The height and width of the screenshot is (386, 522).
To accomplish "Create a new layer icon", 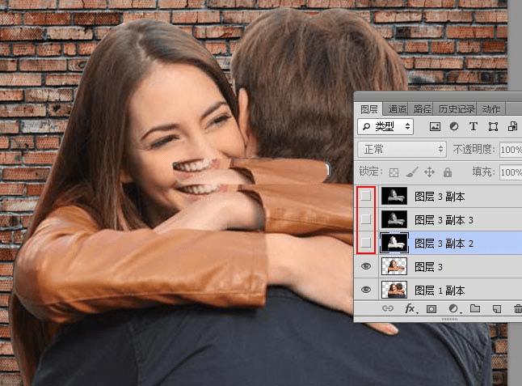I will tap(497, 308).
